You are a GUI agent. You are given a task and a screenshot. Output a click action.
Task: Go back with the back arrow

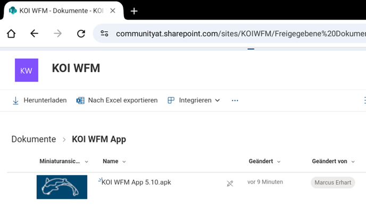coord(34,33)
